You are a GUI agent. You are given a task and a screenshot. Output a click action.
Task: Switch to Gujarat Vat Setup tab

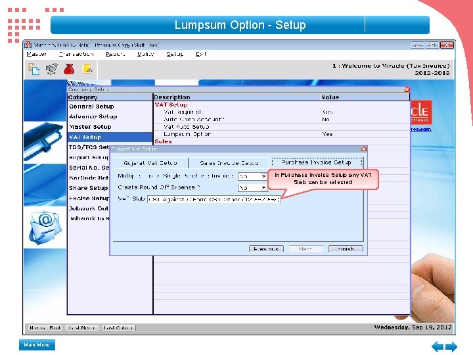point(150,163)
